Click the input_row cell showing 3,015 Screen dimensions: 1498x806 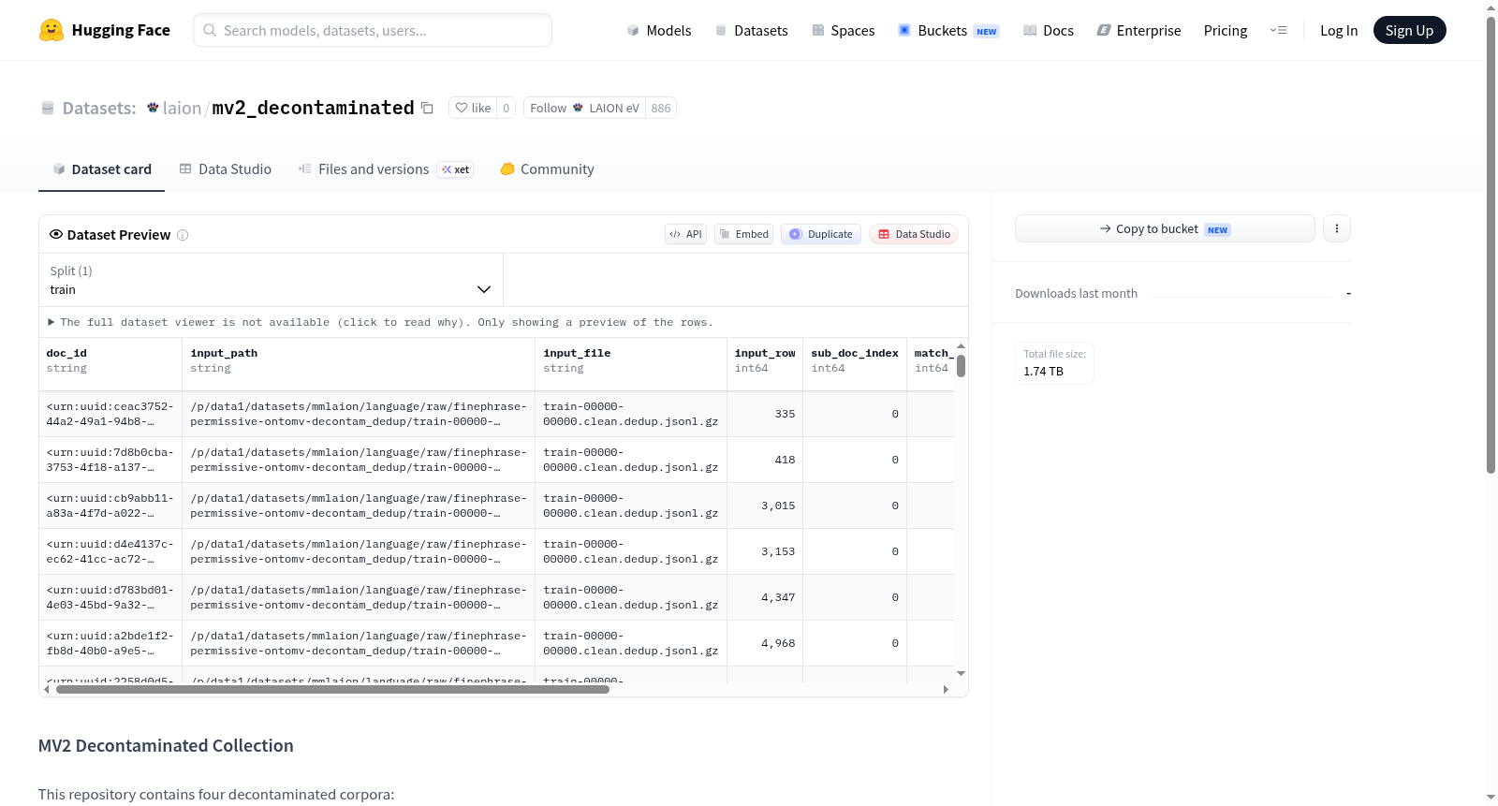[765, 506]
